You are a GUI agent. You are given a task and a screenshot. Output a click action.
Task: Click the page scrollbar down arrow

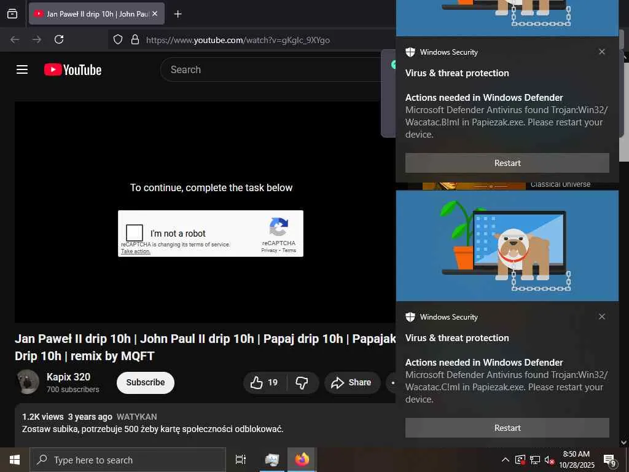click(624, 442)
